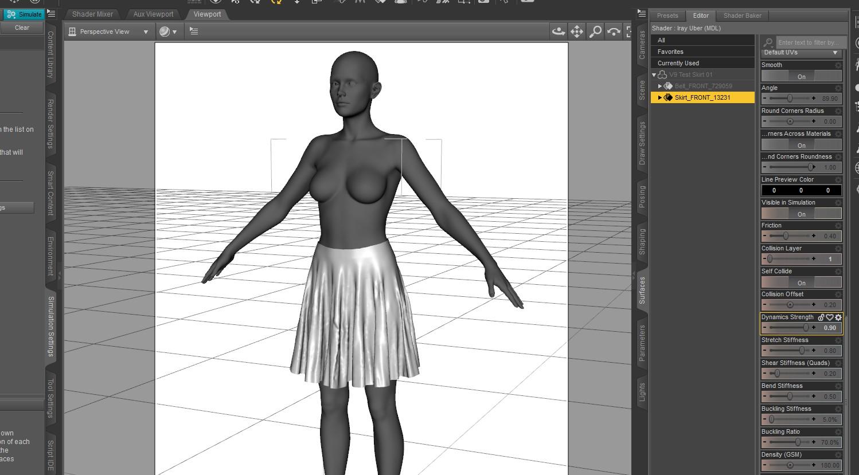This screenshot has width=859, height=475.
Task: Switch to the Aux Viewport tab
Action: pyautogui.click(x=153, y=14)
